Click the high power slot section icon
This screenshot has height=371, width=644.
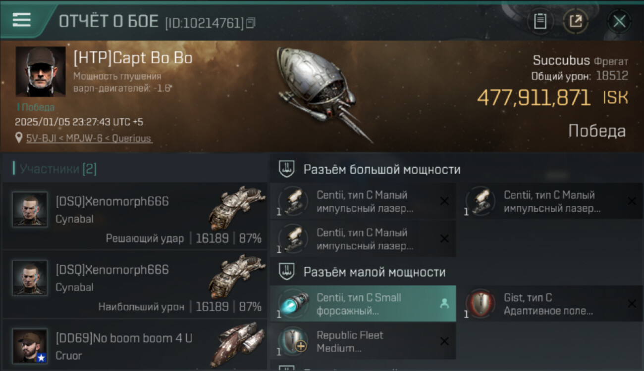287,169
